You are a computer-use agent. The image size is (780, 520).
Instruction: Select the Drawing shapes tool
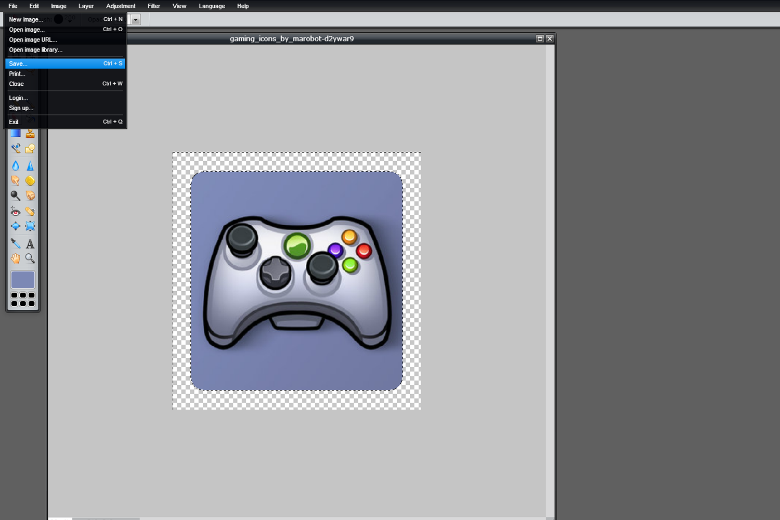pos(30,149)
